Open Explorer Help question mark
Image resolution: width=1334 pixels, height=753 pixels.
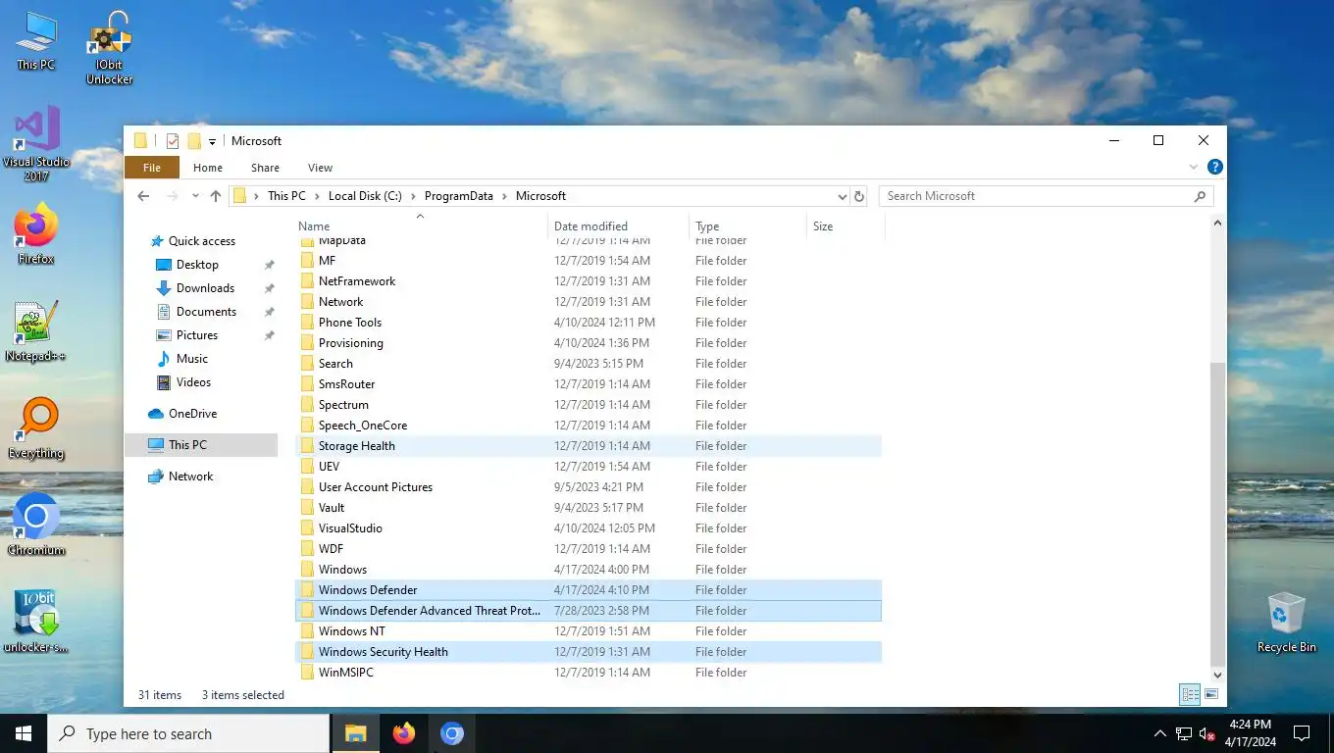pyautogui.click(x=1215, y=168)
